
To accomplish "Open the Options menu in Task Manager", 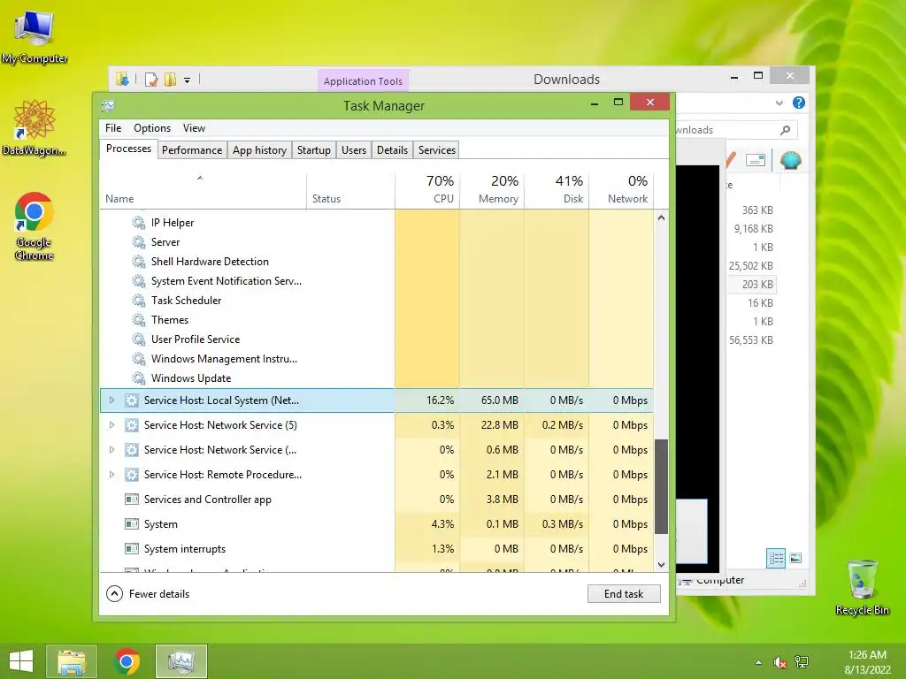I will pos(152,128).
